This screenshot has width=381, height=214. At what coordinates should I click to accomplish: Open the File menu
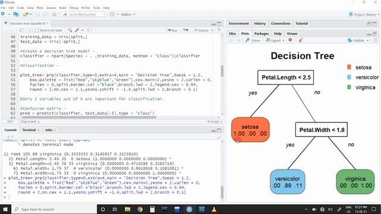click(3, 8)
